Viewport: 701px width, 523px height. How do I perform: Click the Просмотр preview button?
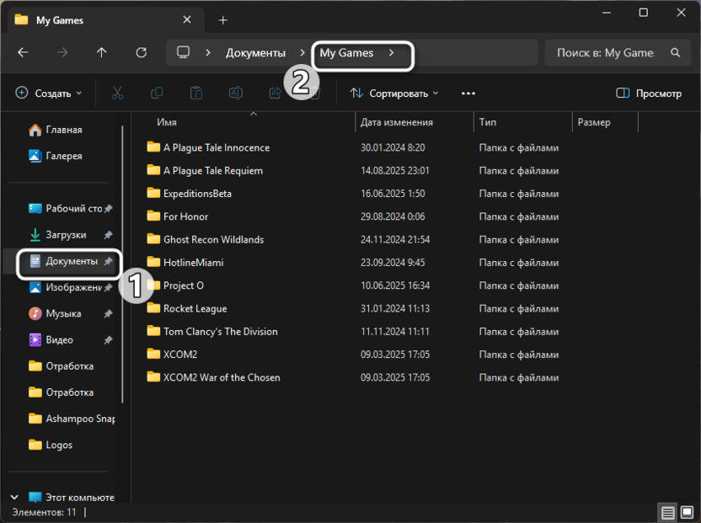tap(649, 93)
